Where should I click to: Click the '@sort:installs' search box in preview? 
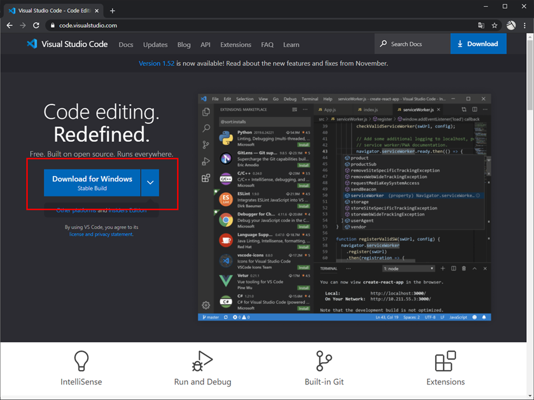point(265,122)
